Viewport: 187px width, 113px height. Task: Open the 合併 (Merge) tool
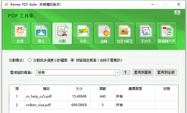(x=83, y=33)
